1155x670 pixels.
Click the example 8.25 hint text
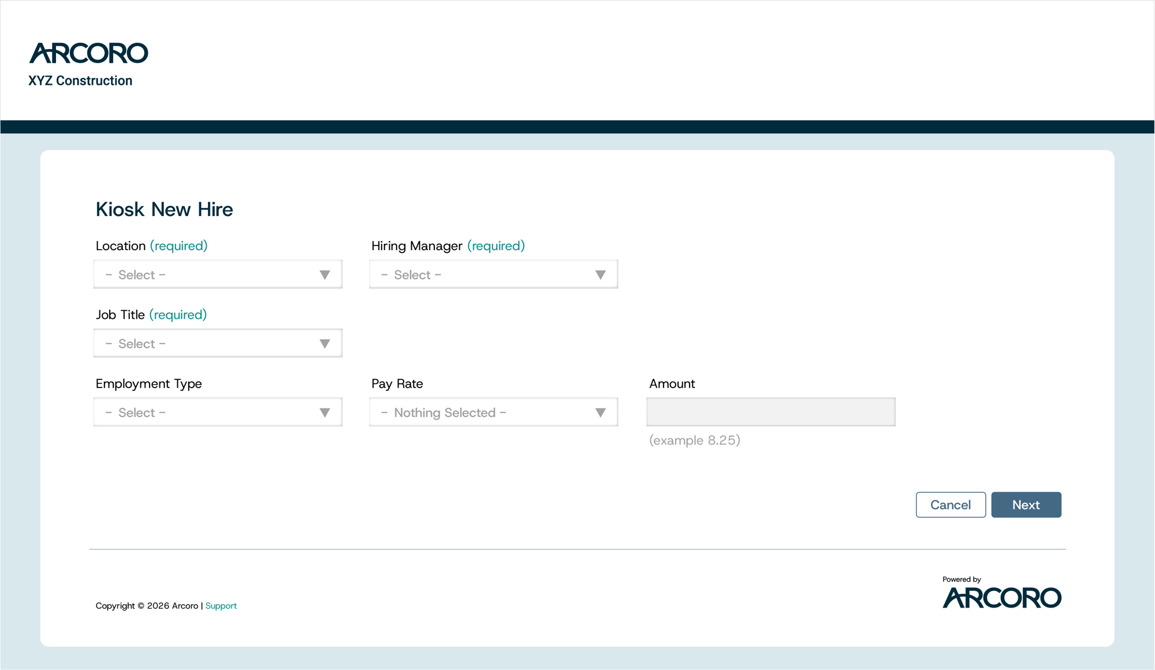click(x=695, y=440)
